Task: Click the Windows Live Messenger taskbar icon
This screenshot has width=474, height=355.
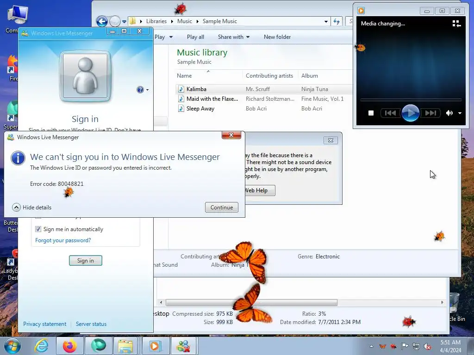Action: pyautogui.click(x=184, y=346)
